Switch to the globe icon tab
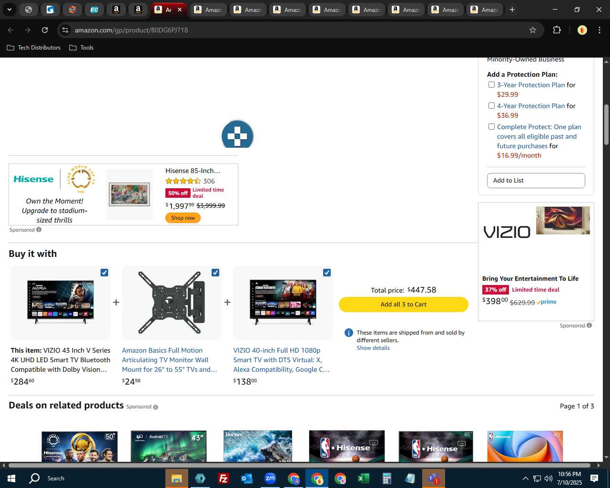Image resolution: width=610 pixels, height=488 pixels. point(29,10)
